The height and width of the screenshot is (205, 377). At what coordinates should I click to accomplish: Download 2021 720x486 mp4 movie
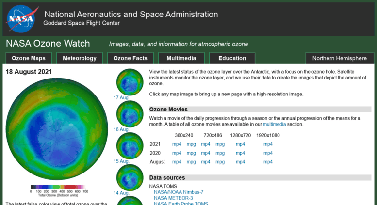tap(206, 144)
